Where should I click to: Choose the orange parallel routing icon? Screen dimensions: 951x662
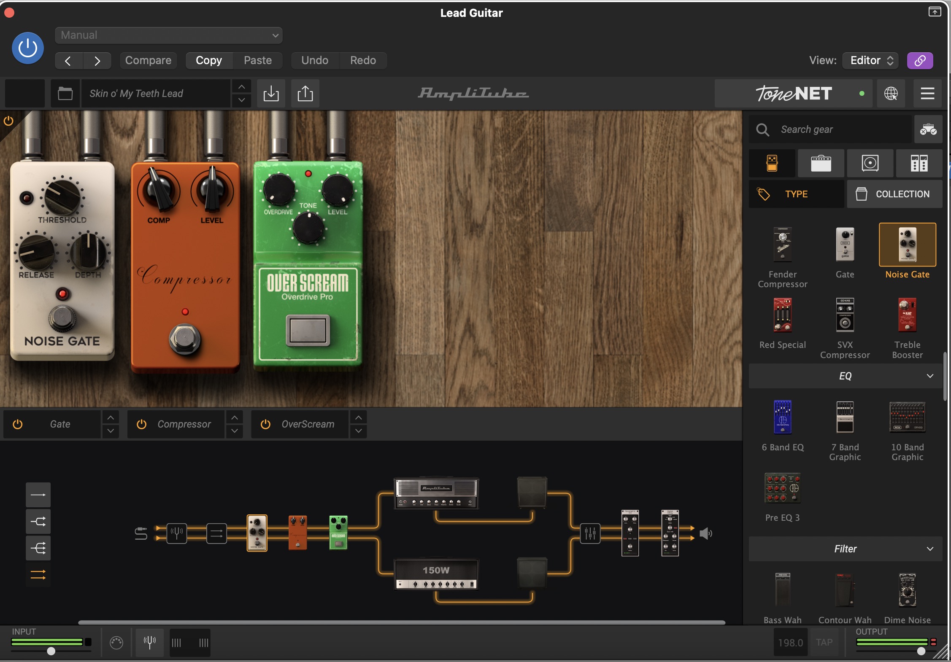[x=38, y=575]
